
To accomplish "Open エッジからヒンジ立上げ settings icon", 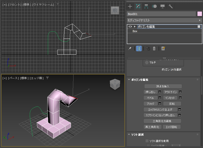I will pos(180,109).
